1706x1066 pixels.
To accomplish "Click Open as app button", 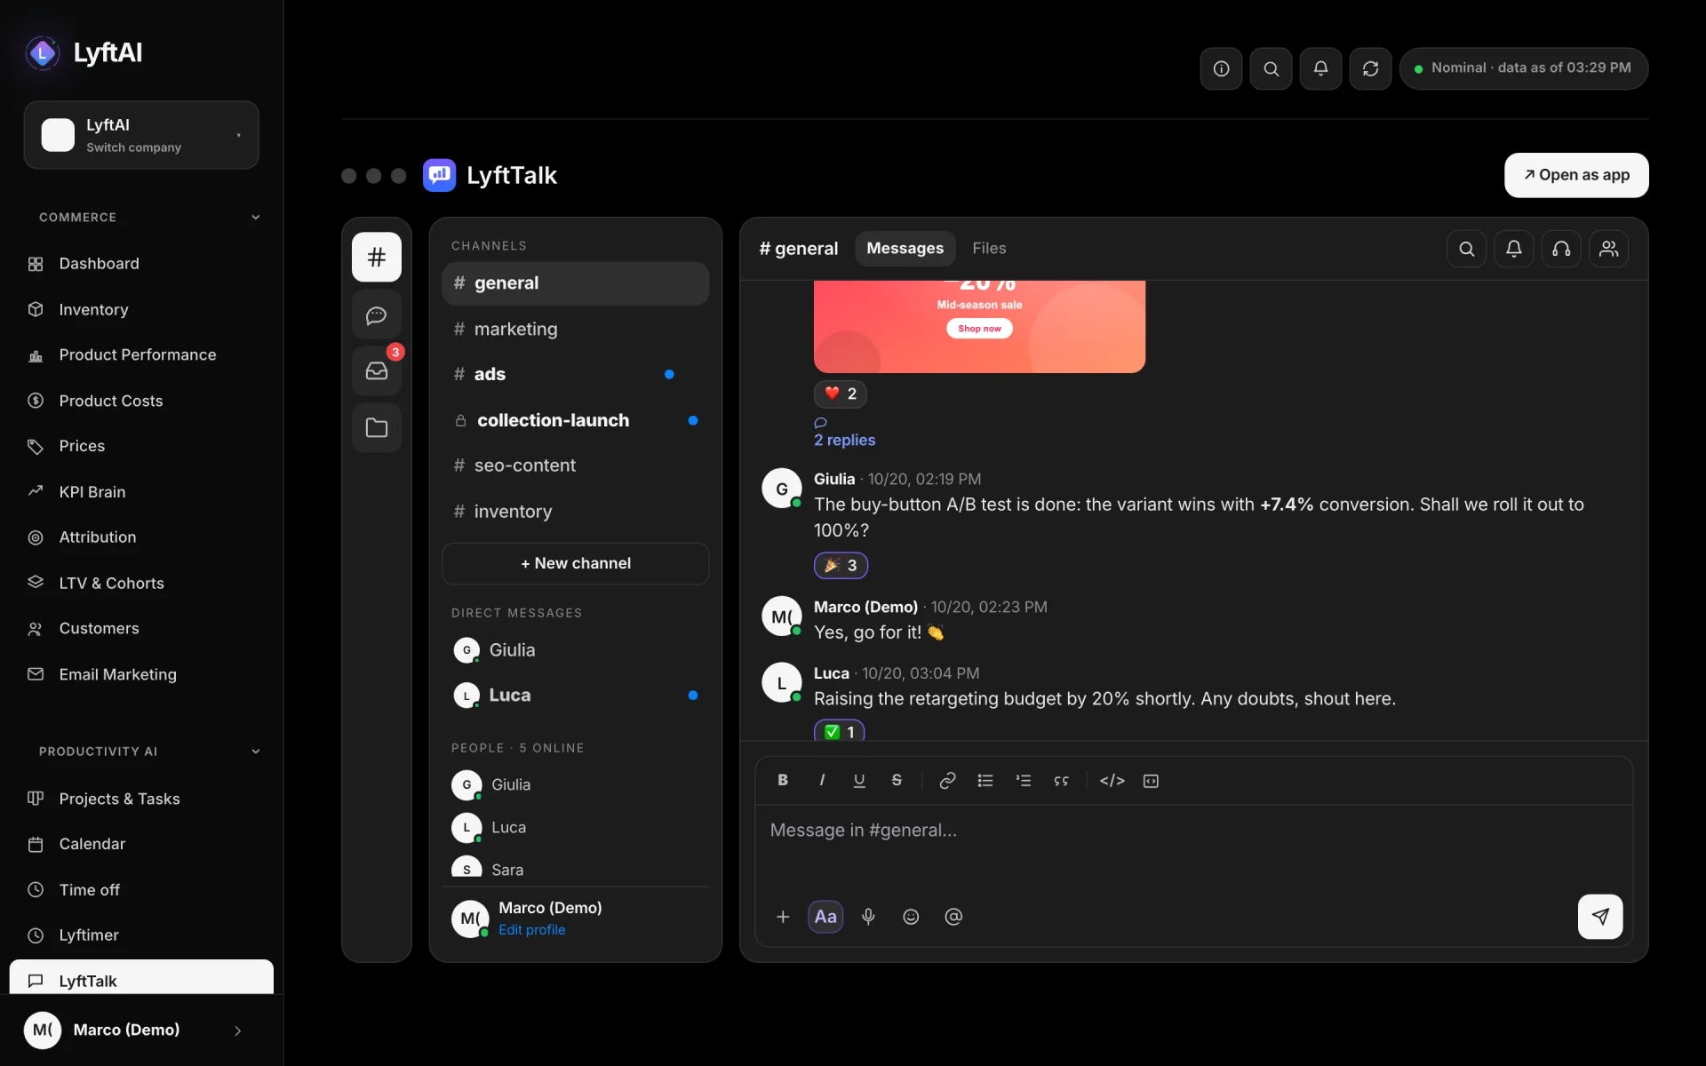I will click(x=1576, y=175).
